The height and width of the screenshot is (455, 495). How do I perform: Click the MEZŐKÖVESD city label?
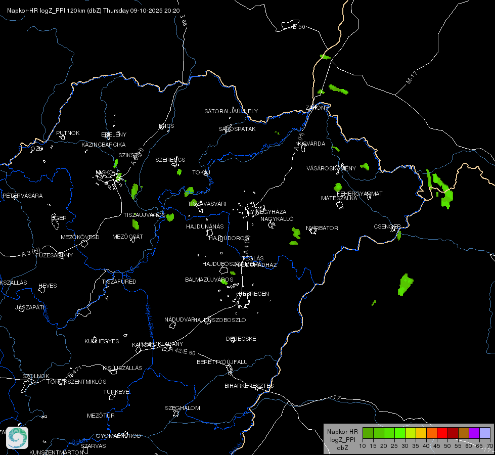coord(80,237)
